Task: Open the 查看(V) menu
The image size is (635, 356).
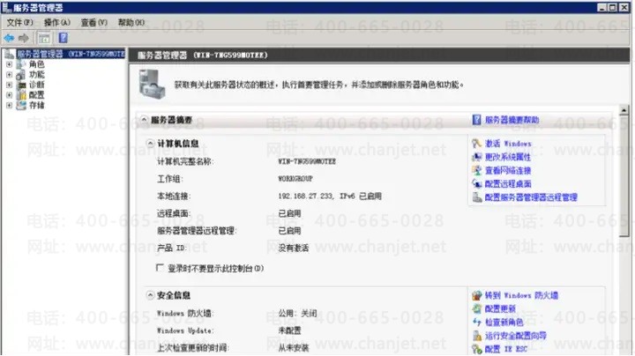Action: [94, 23]
